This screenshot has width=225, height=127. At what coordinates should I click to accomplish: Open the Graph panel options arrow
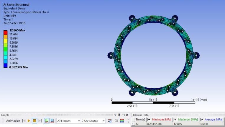click(x=115, y=115)
